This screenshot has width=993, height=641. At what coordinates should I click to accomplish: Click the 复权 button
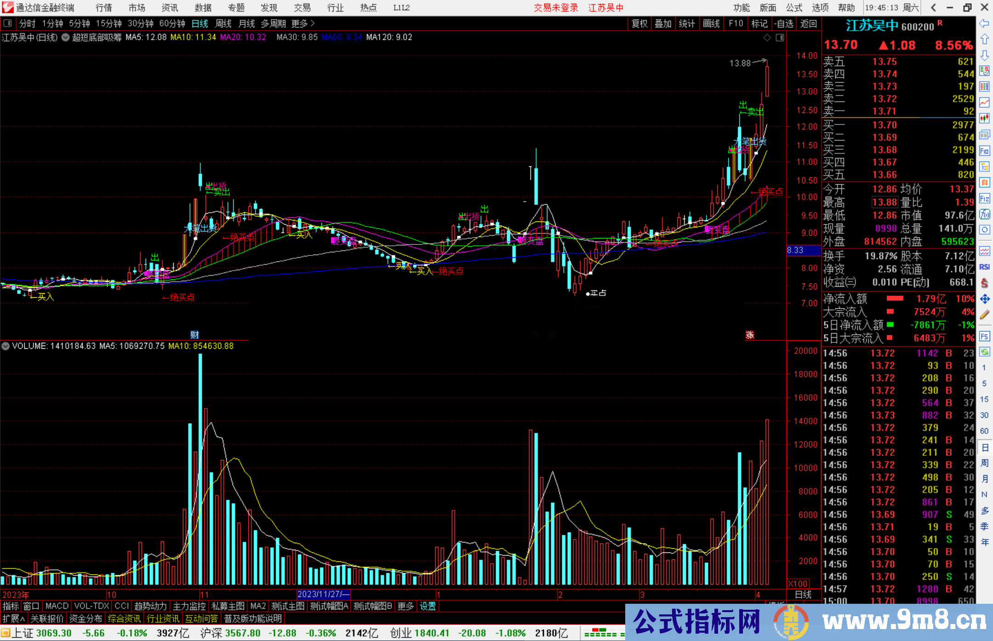(639, 23)
